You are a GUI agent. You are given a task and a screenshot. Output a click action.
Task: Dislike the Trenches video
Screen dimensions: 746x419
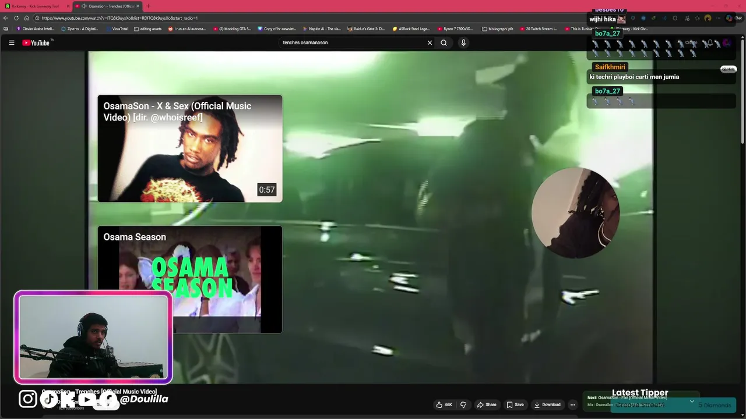coord(463,404)
